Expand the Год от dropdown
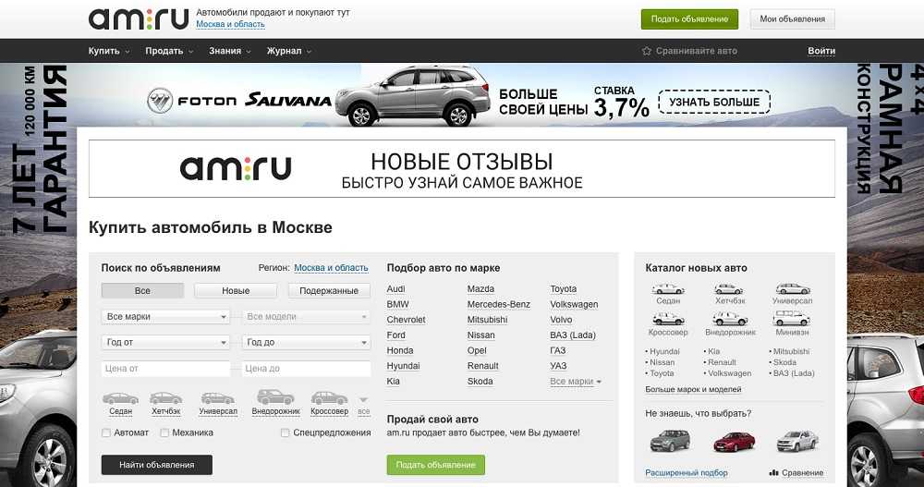 [165, 343]
